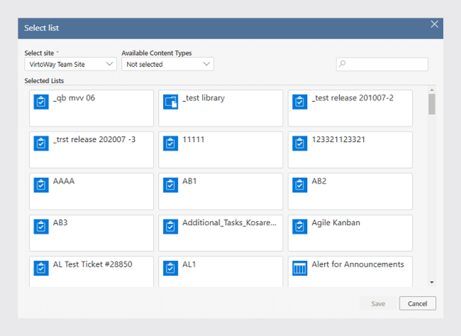Click the task icon beside AB3
Viewport: 461px width, 336px height.
tap(41, 227)
